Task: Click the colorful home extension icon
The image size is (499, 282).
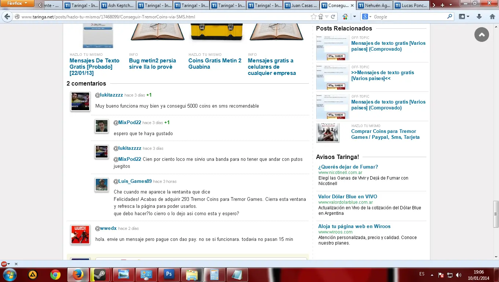Action: [345, 17]
